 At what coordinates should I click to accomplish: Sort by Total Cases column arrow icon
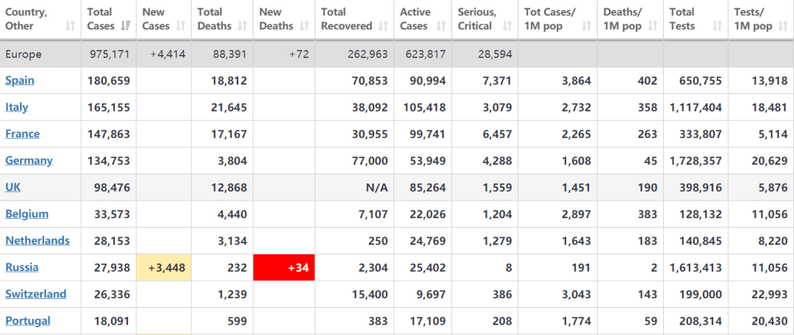tap(126, 26)
